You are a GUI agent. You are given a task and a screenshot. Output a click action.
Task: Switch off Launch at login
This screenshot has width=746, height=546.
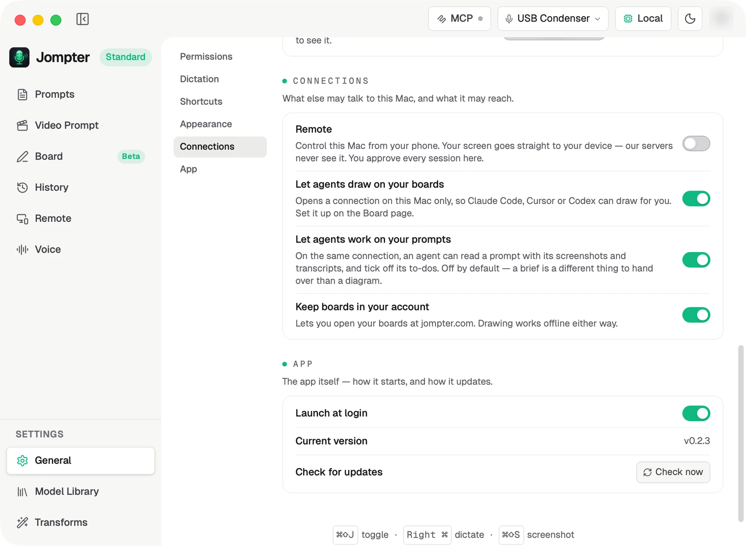pos(696,413)
